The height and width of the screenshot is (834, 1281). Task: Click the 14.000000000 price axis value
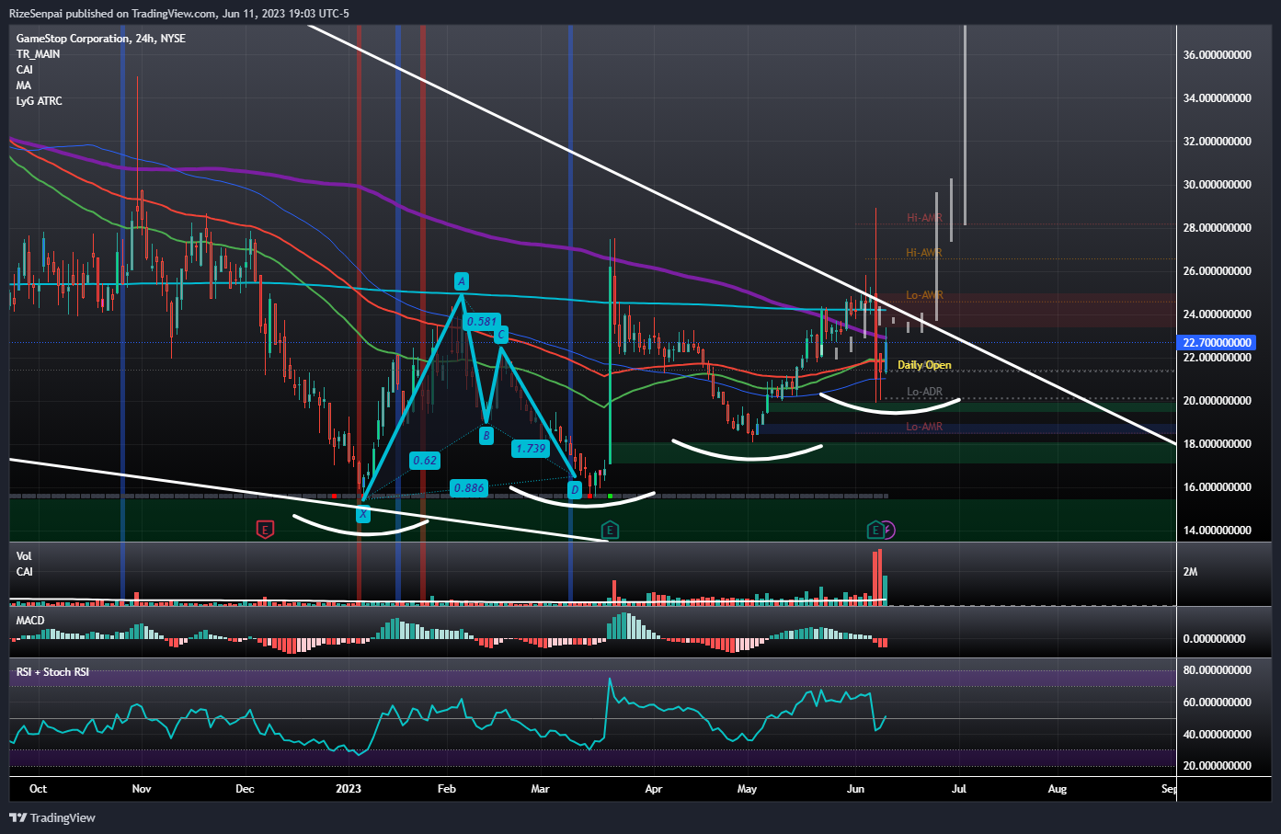pos(1217,531)
